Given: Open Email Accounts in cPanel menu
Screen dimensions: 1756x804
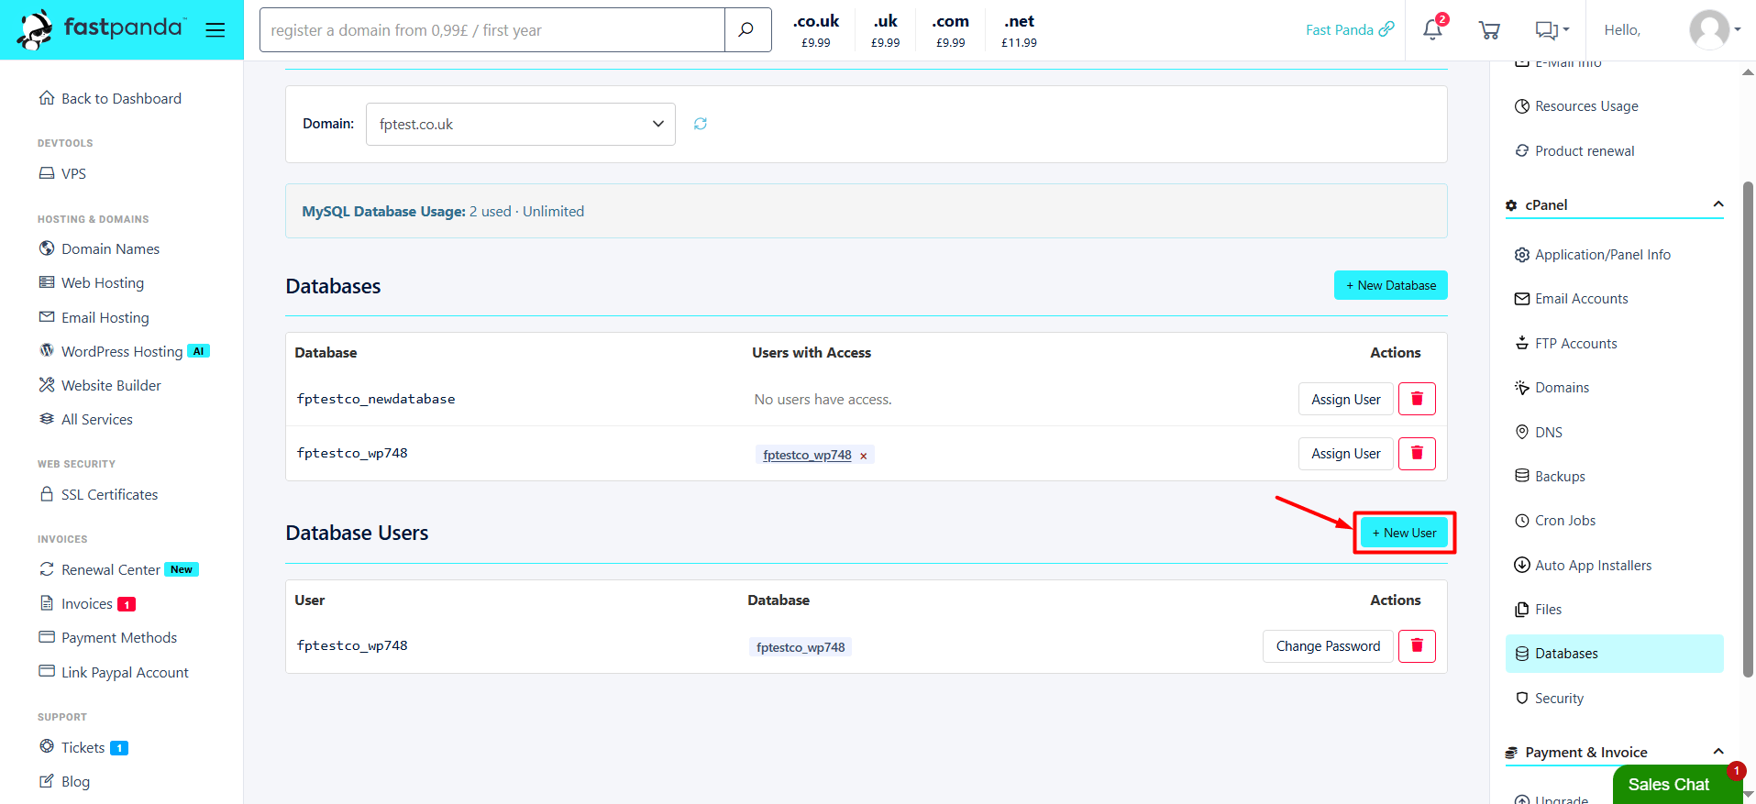Looking at the screenshot, I should coord(1572,299).
